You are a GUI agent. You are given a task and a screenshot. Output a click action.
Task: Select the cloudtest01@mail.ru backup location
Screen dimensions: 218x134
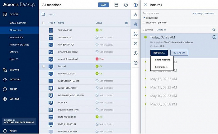pyautogui.click(x=144, y=23)
